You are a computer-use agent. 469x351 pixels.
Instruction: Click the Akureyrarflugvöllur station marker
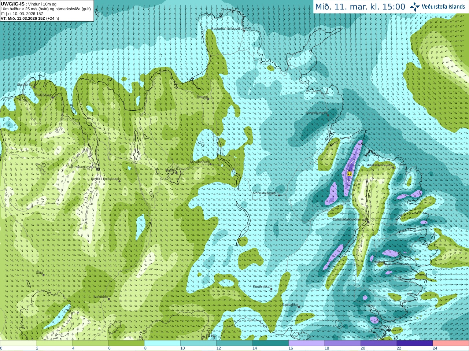point(97,169)
